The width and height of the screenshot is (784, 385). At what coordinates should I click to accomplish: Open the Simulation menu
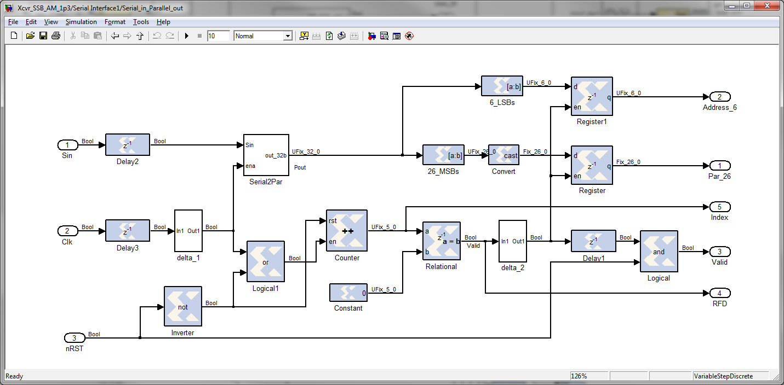81,22
